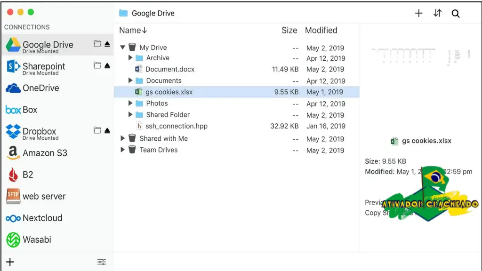Select the Nextcloud connection

(x=57, y=218)
